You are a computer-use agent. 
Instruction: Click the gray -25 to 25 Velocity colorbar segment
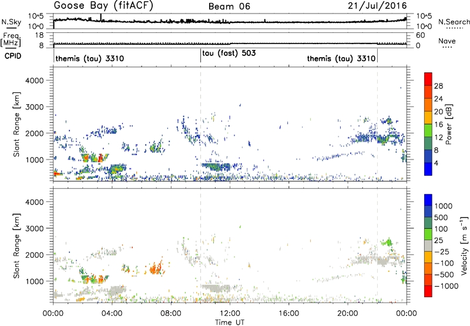coord(428,245)
